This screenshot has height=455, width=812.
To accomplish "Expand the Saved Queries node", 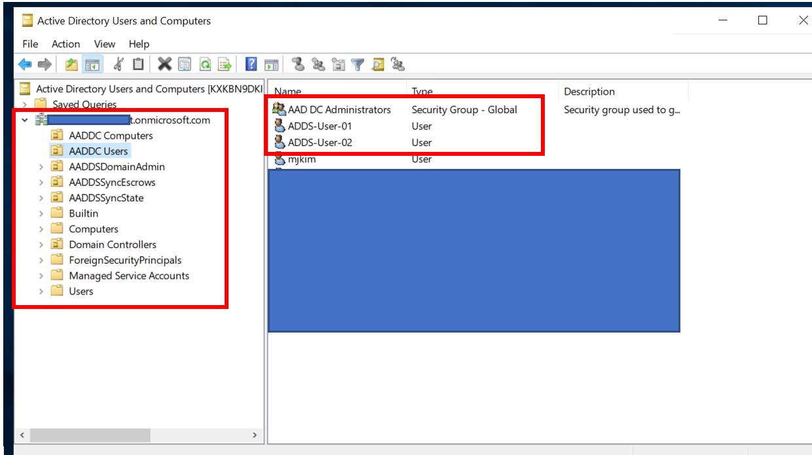I will [25, 104].
